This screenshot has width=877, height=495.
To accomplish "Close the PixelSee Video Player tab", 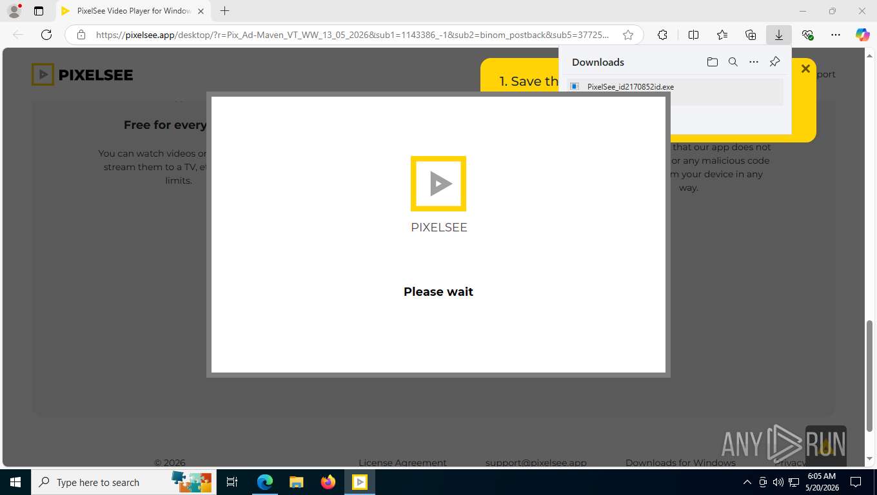I will (201, 11).
